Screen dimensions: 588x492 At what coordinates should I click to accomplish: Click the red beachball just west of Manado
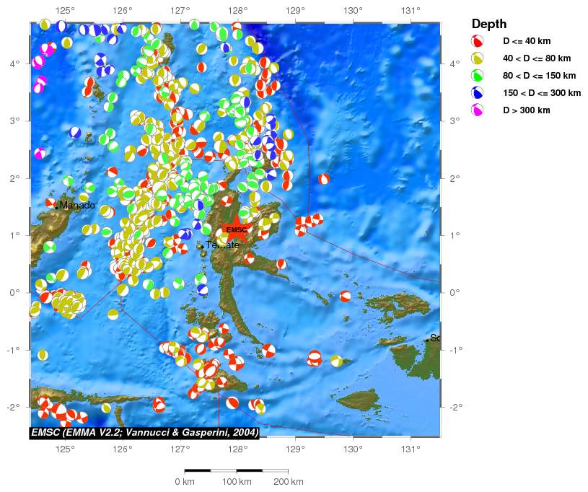click(x=51, y=203)
